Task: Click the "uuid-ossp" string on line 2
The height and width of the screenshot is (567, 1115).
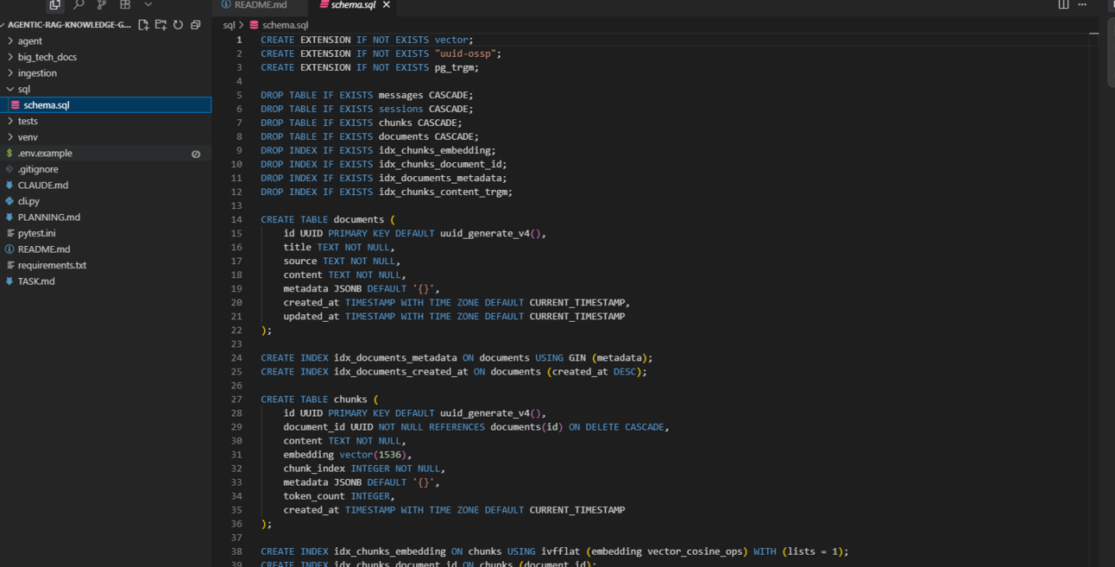Action: [x=465, y=54]
